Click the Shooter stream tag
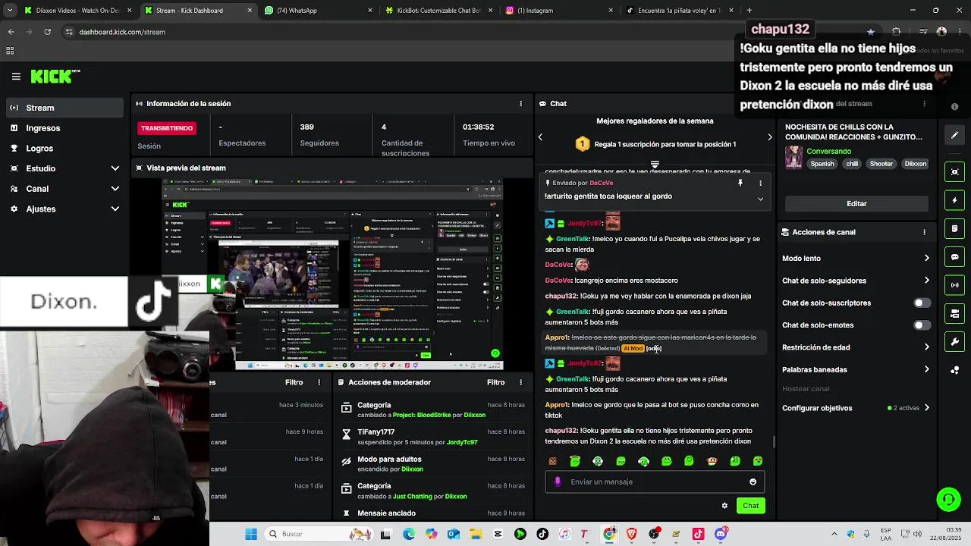This screenshot has height=546, width=971. tap(881, 164)
